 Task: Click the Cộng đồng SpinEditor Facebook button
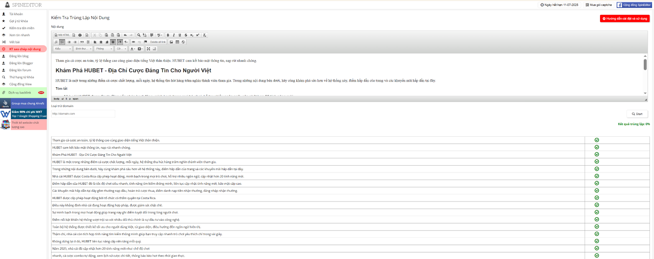634,5
